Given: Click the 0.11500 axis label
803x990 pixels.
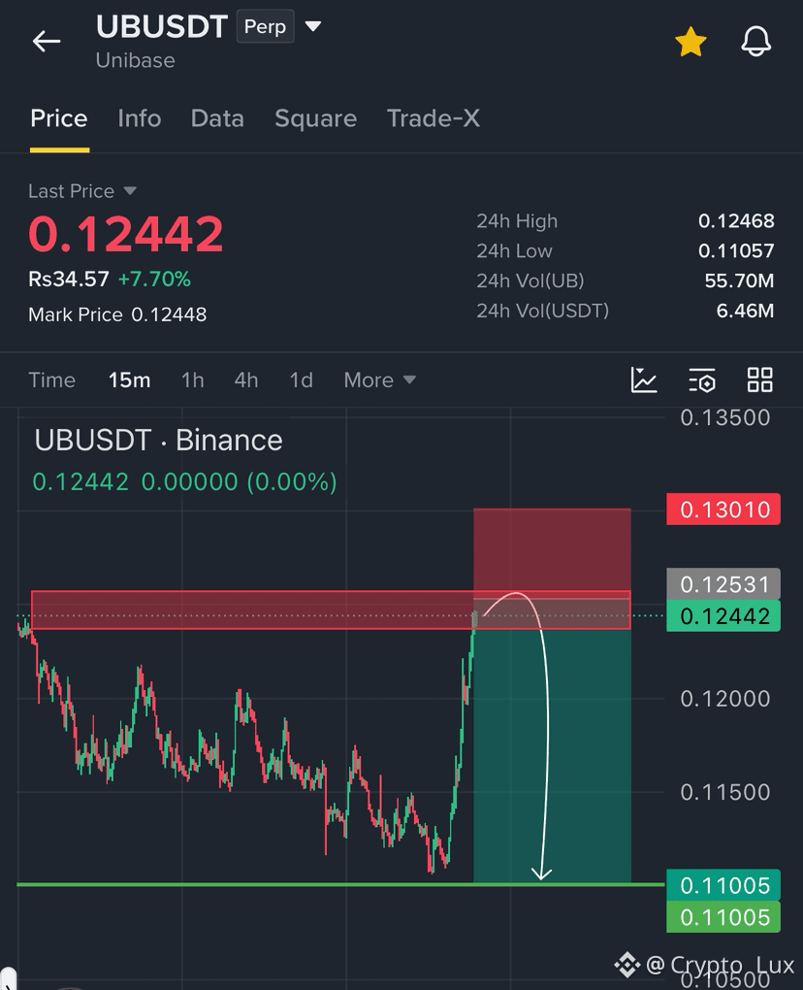Looking at the screenshot, I should 725,792.
